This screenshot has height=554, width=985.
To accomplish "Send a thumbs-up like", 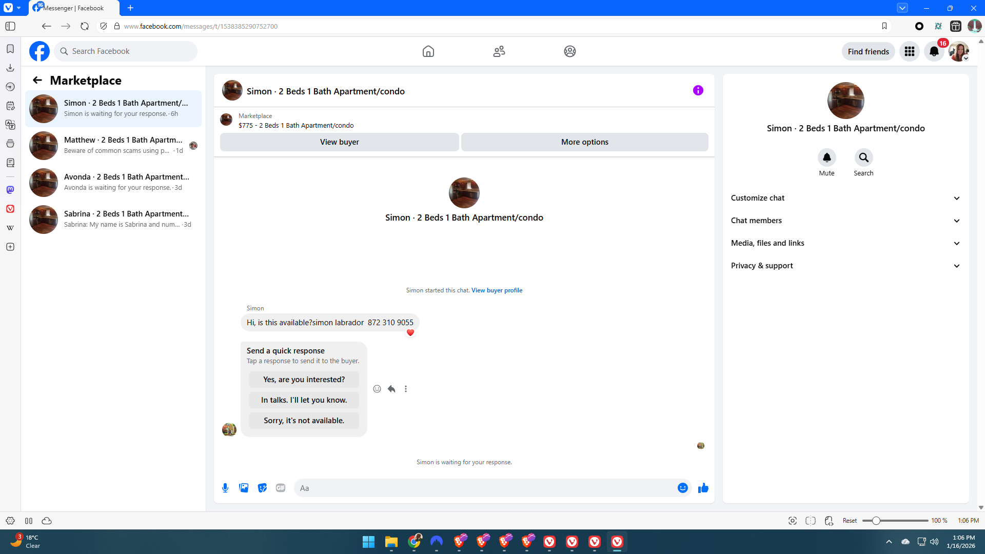I will [x=703, y=488].
